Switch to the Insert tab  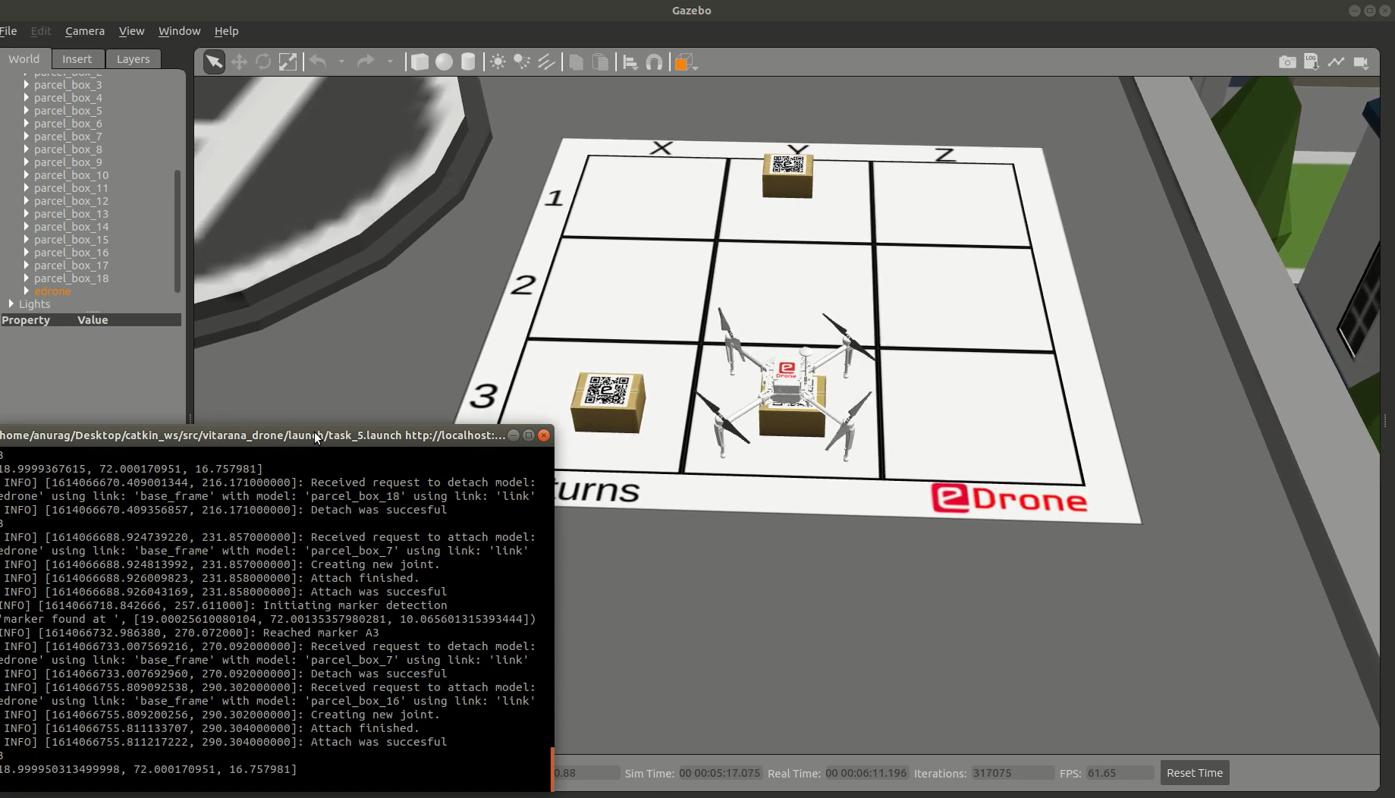77,58
